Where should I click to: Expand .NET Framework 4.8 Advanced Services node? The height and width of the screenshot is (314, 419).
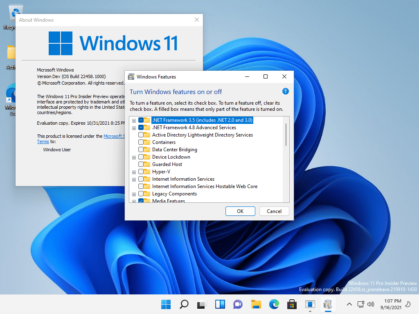pyautogui.click(x=134, y=128)
